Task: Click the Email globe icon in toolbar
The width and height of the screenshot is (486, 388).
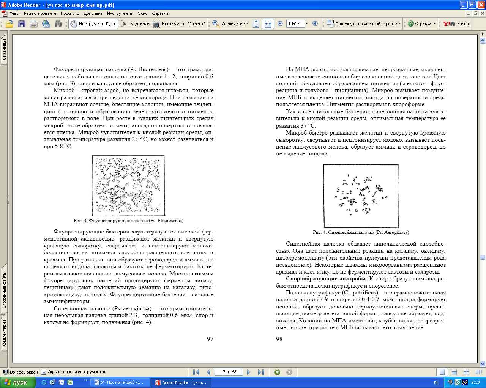Action: pyautogui.click(x=46, y=23)
